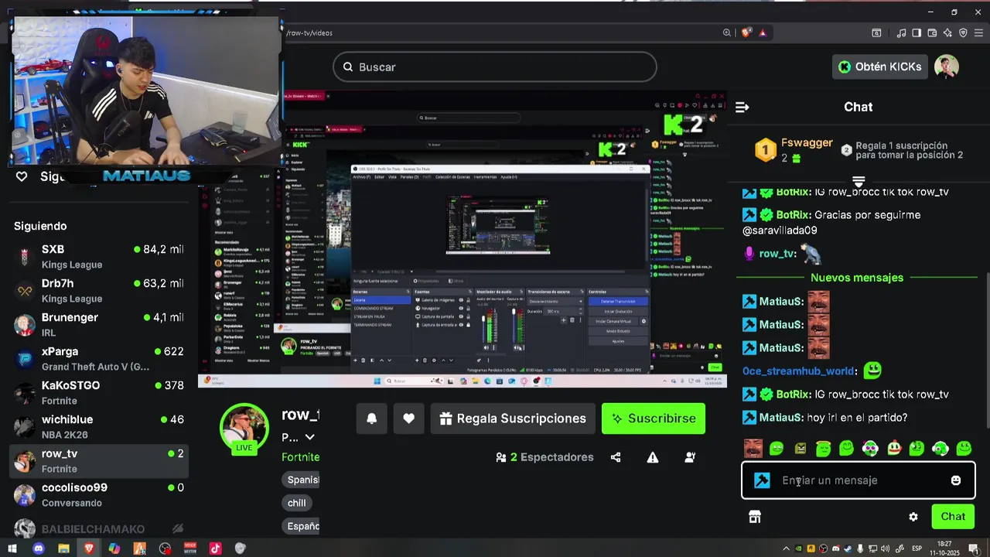Click the tab search icon in toolbar

click(876, 32)
